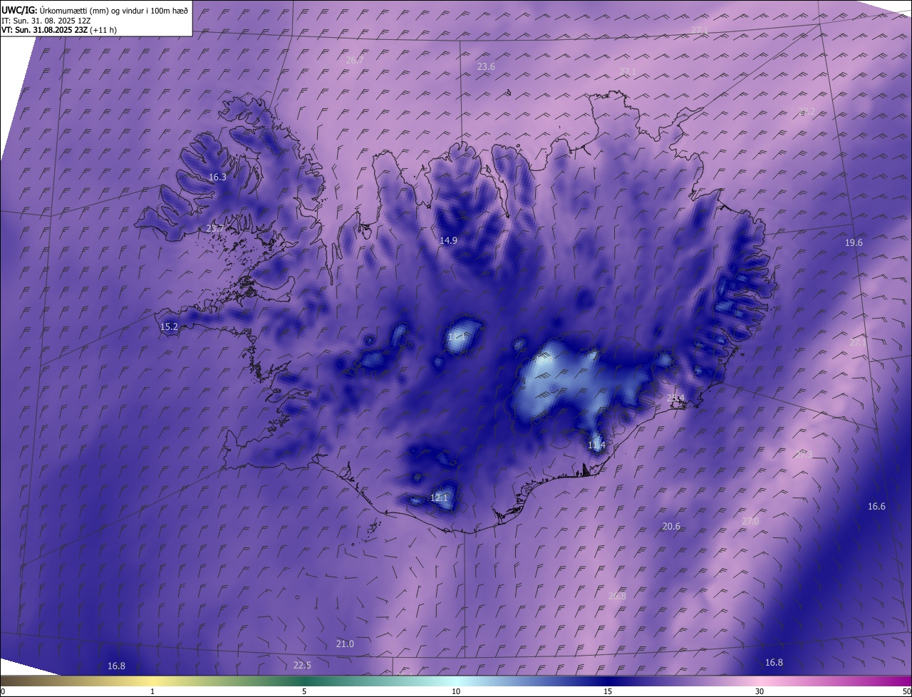Viewport: 912px width, 697px height.
Task: Click the colorbar tick label 50
Action: point(907,692)
